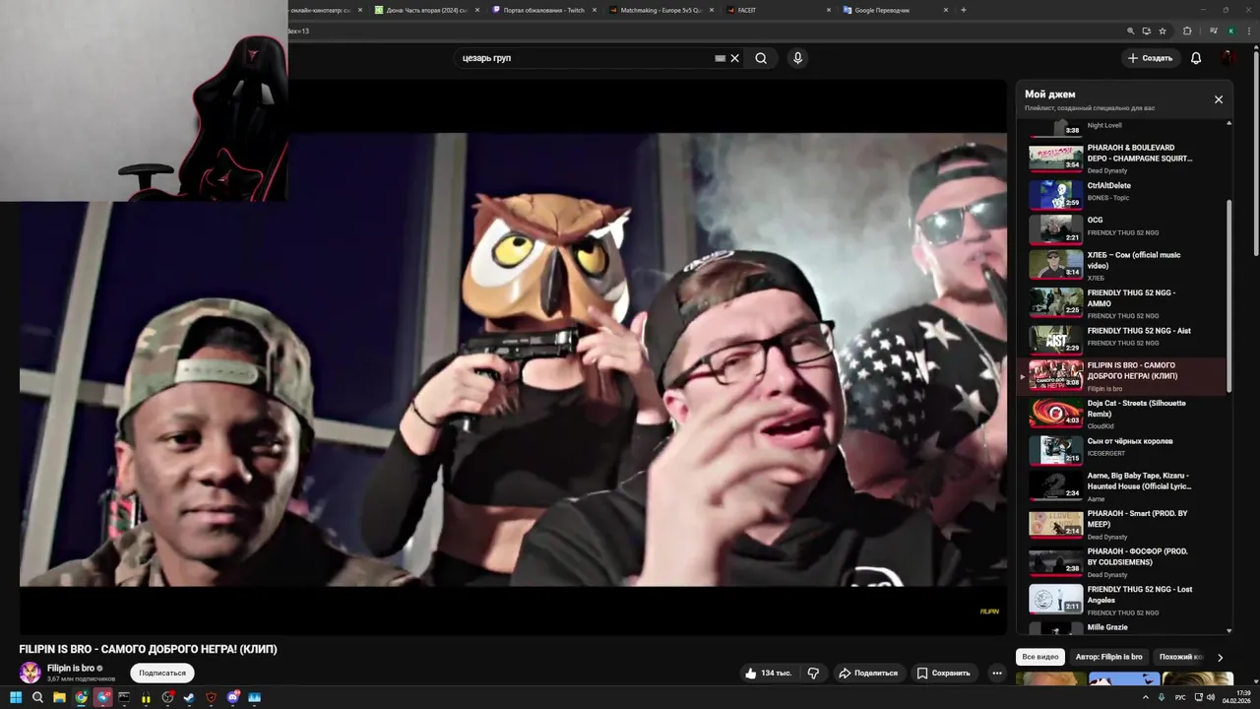Close the Google Переводчик tab
This screenshot has width=1260, height=709.
pyautogui.click(x=946, y=10)
